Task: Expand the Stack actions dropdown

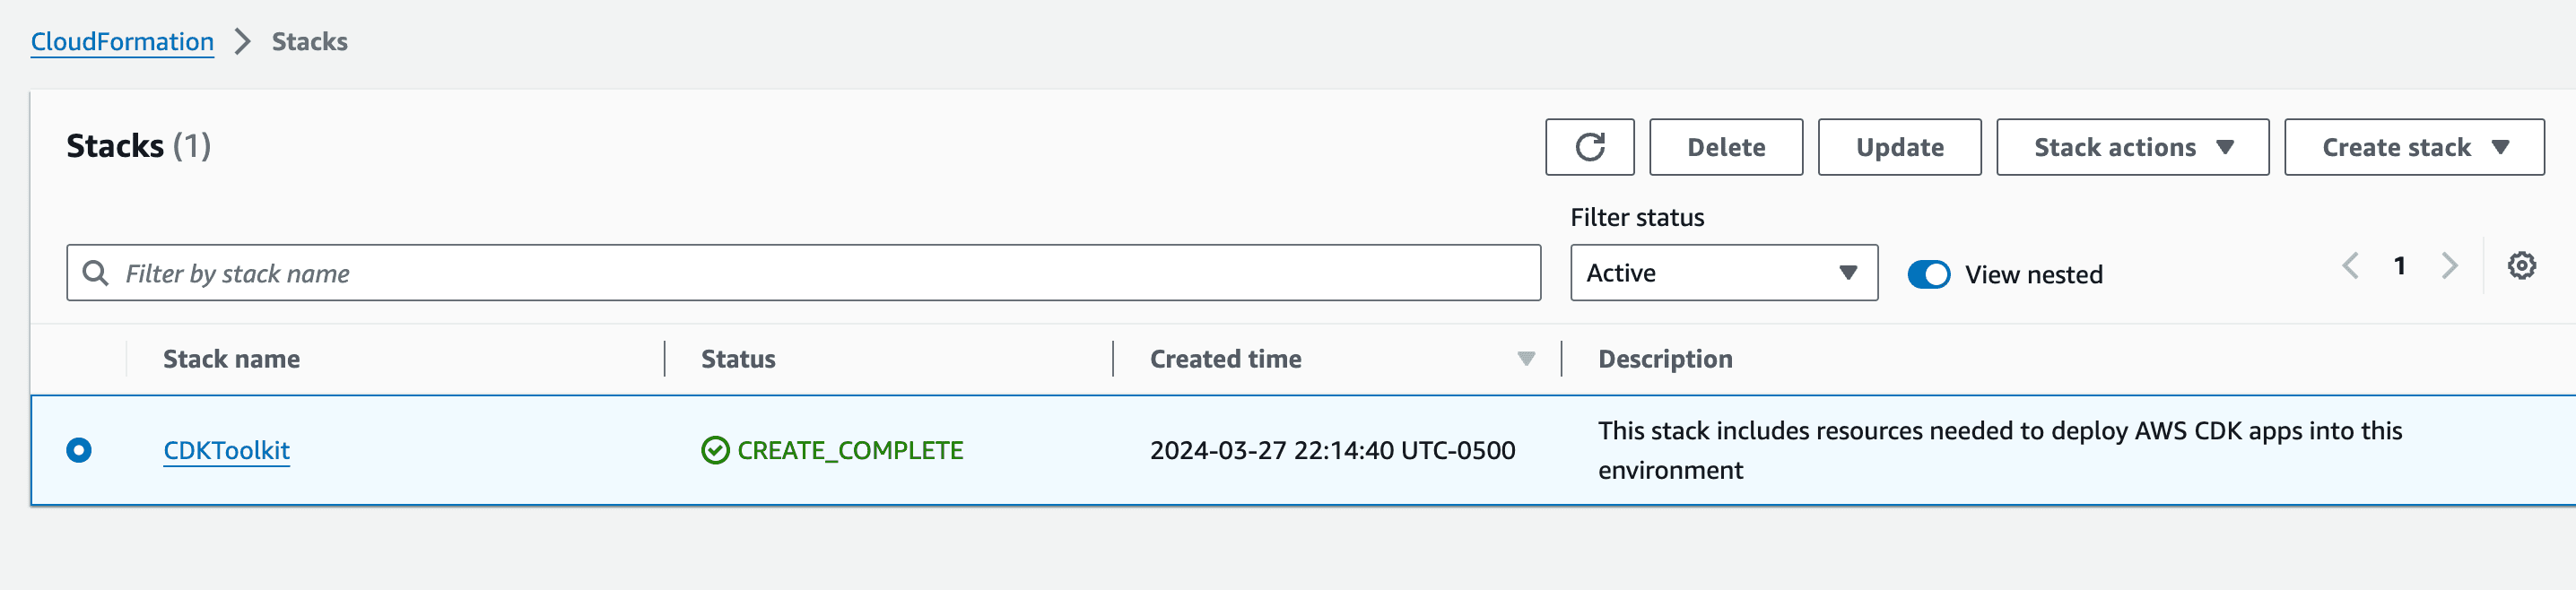Action: click(2132, 147)
